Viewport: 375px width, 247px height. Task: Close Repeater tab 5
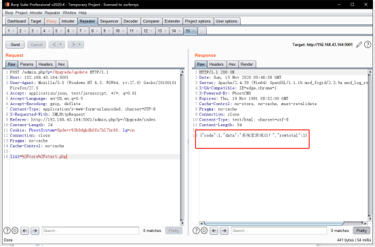[61, 31]
